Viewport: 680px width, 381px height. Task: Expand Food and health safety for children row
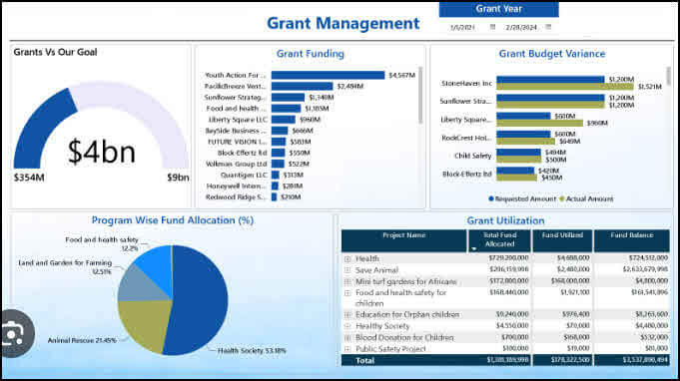pyautogui.click(x=347, y=293)
